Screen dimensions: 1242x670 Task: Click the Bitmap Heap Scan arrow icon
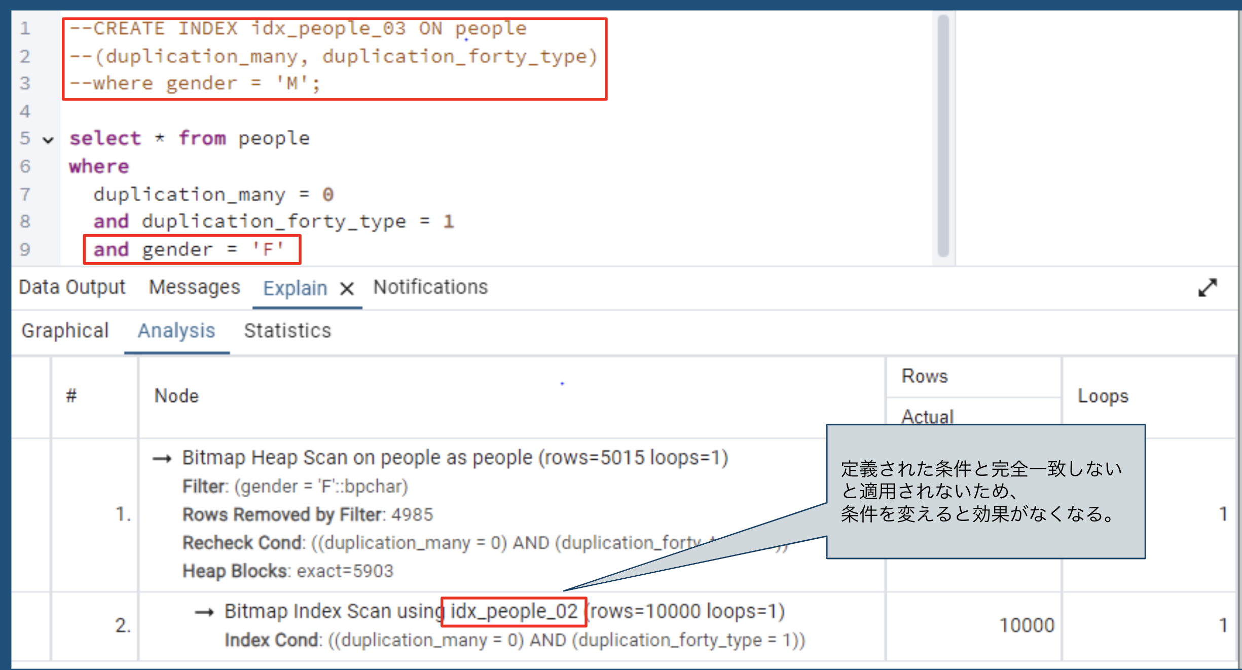[x=162, y=459]
